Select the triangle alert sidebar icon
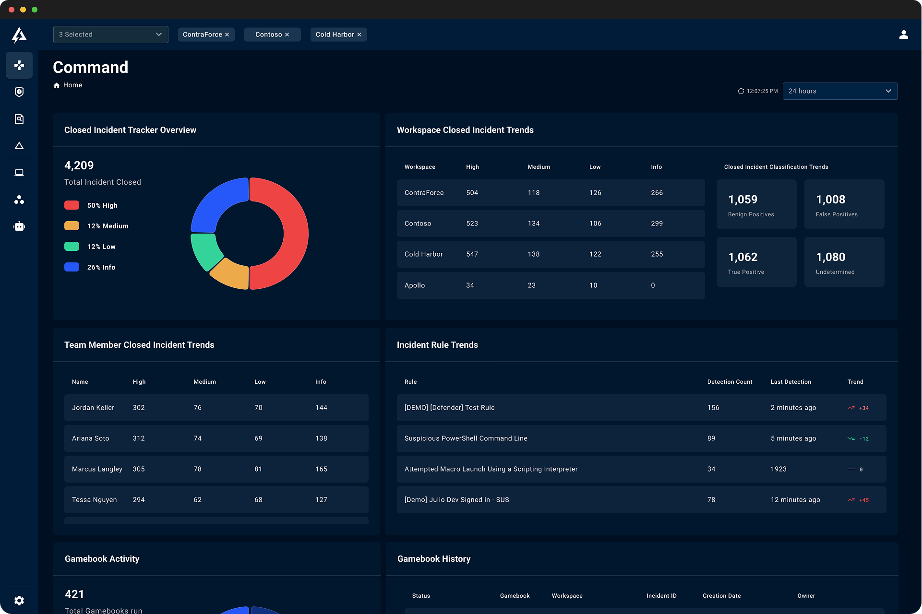Screen dimensions: 922x614 (19, 146)
